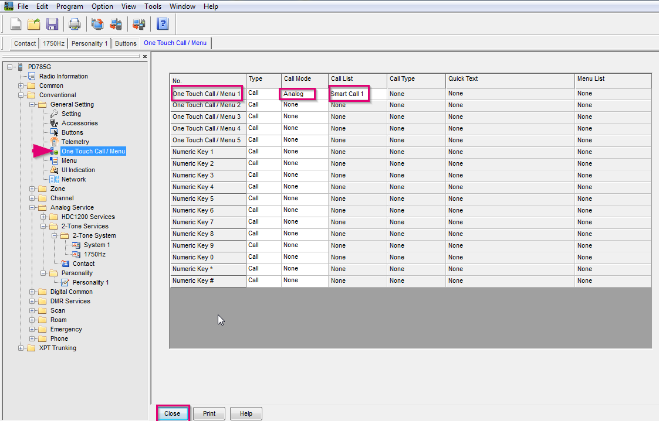Click the Personality 1 node icon
The width and height of the screenshot is (659, 421).
[x=65, y=282]
